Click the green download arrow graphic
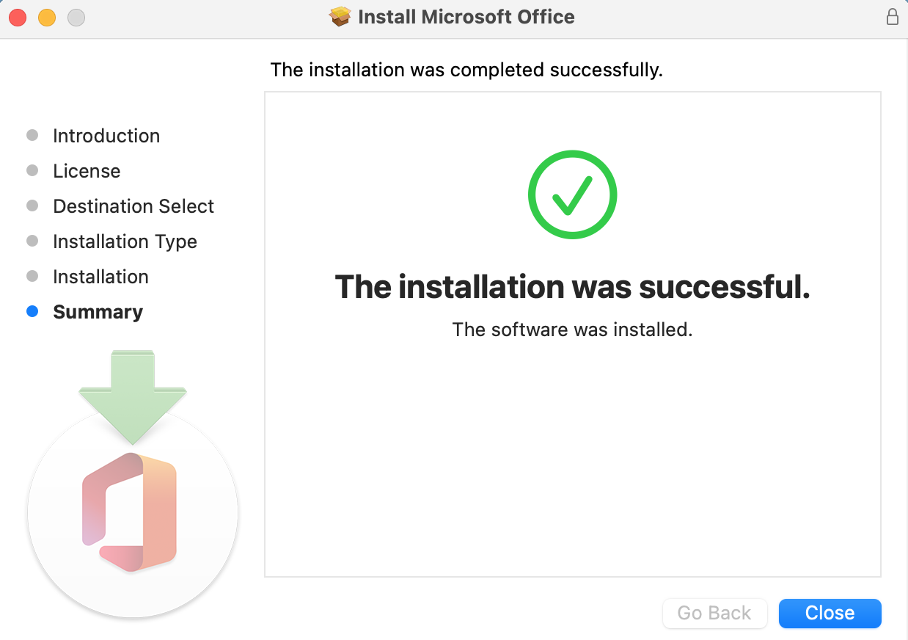The height and width of the screenshot is (640, 908). [x=133, y=396]
